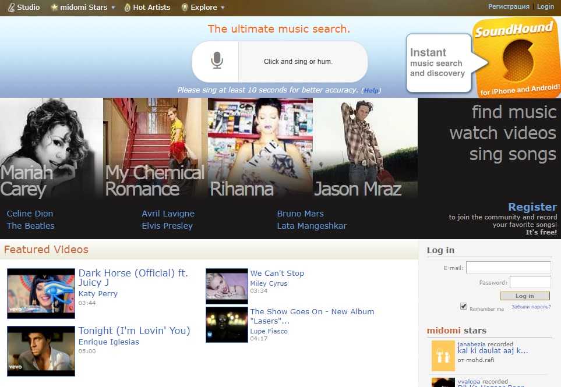Open the Dark Horse video thumbnail
This screenshot has width=561, height=387.
(41, 293)
